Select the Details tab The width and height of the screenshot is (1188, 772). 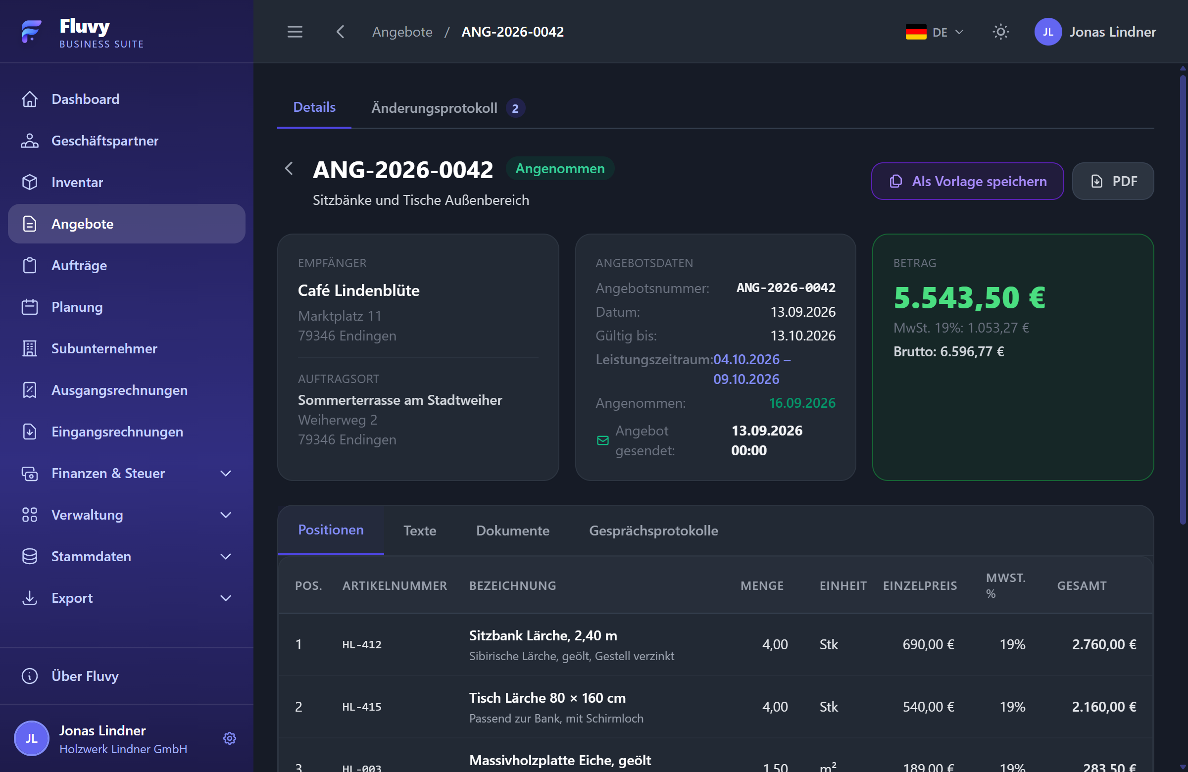tap(314, 108)
